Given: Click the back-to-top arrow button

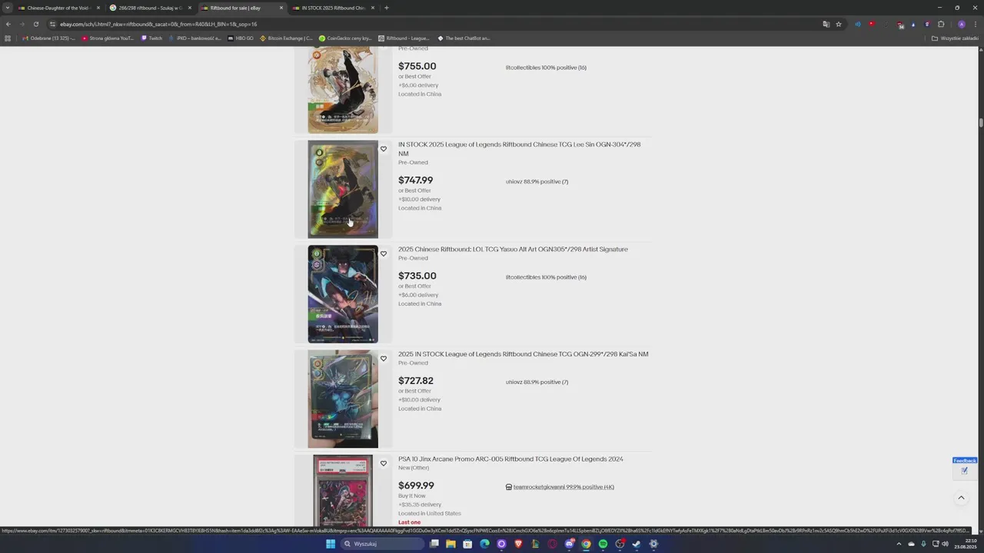Looking at the screenshot, I should pos(961,498).
